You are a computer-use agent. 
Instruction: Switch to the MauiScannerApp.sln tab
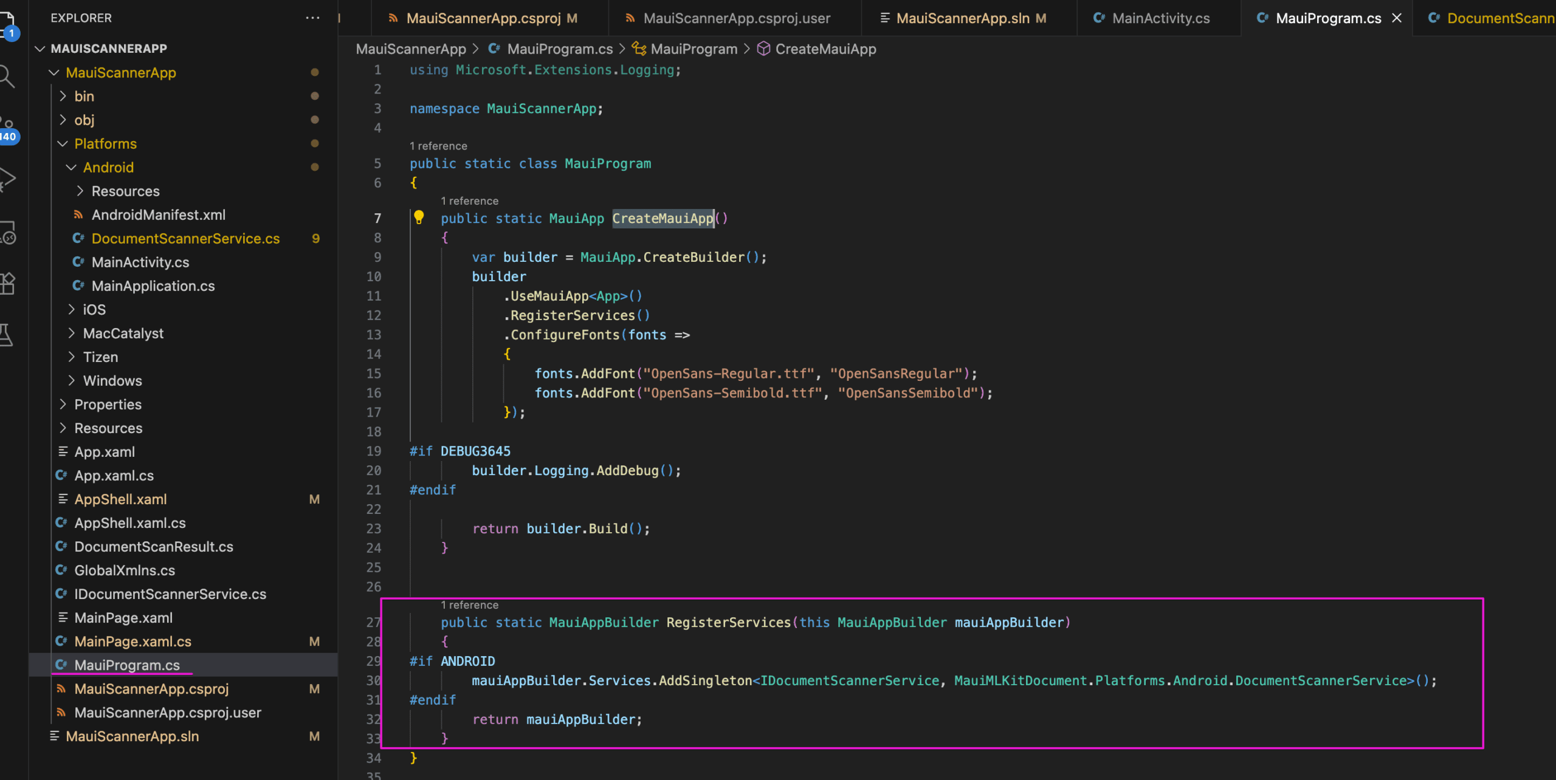962,18
